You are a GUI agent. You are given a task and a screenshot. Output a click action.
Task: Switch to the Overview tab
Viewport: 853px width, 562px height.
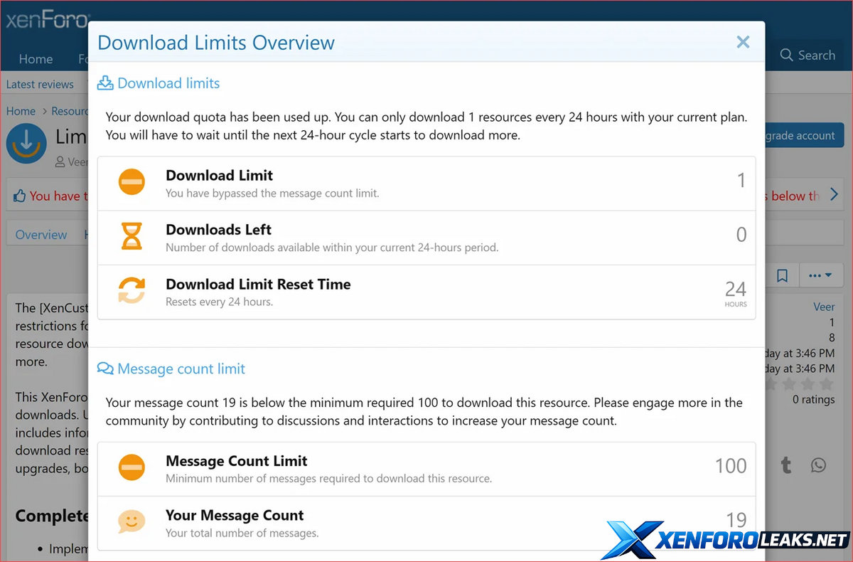41,235
